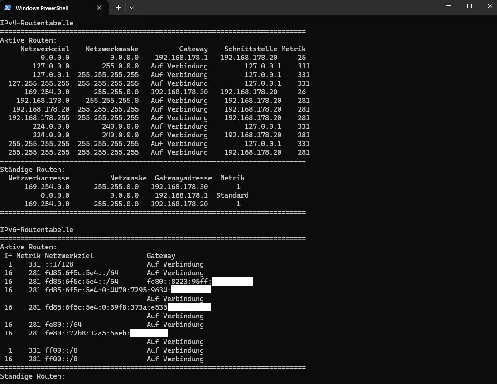Click 'fe80::72b8:32a5:6aeb:' destination
497x384 pixels.
[x=87, y=333]
